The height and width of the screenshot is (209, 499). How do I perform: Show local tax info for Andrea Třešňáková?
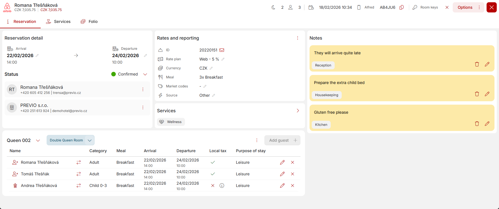222,186
